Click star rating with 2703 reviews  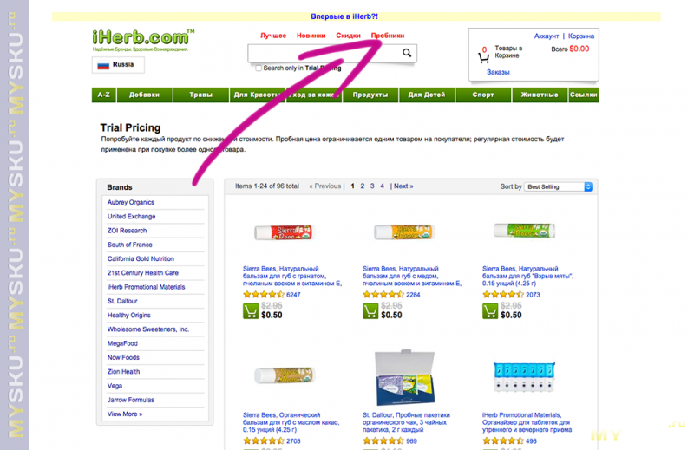coord(264,441)
